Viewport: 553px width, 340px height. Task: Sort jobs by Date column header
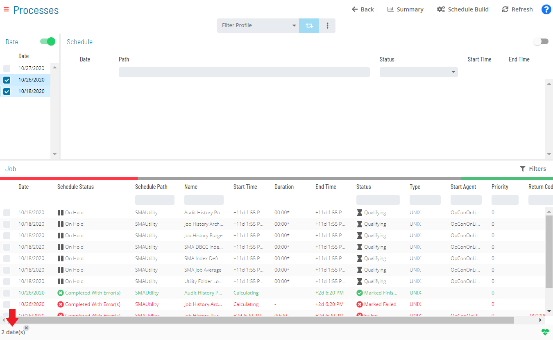24,187
